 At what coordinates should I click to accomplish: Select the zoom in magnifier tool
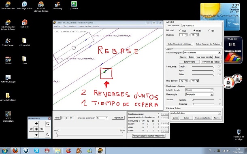47,124
